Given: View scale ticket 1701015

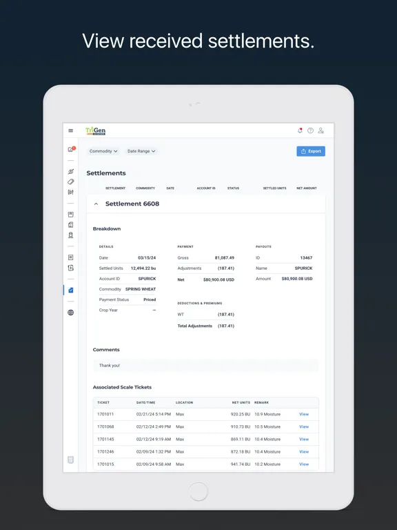Looking at the screenshot, I should tap(304, 464).
